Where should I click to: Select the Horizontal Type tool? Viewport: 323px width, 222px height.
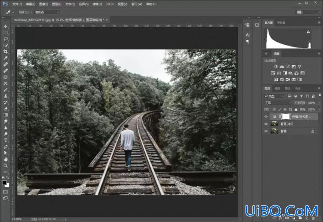(5, 140)
